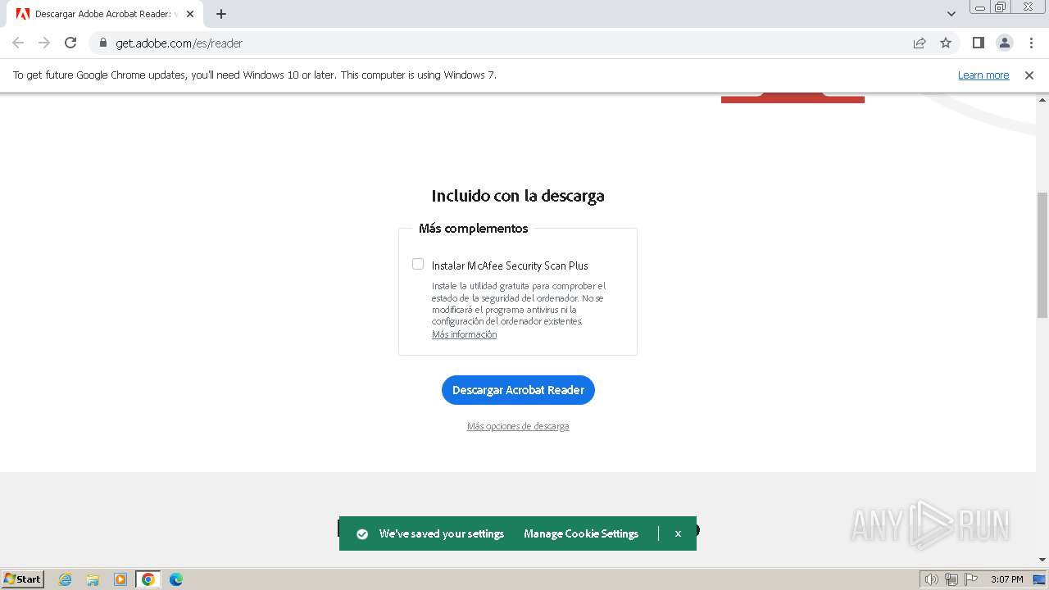This screenshot has width=1049, height=590.
Task: Tick the Instalar McAfee Security Scan Plus checkbox
Action: click(418, 264)
